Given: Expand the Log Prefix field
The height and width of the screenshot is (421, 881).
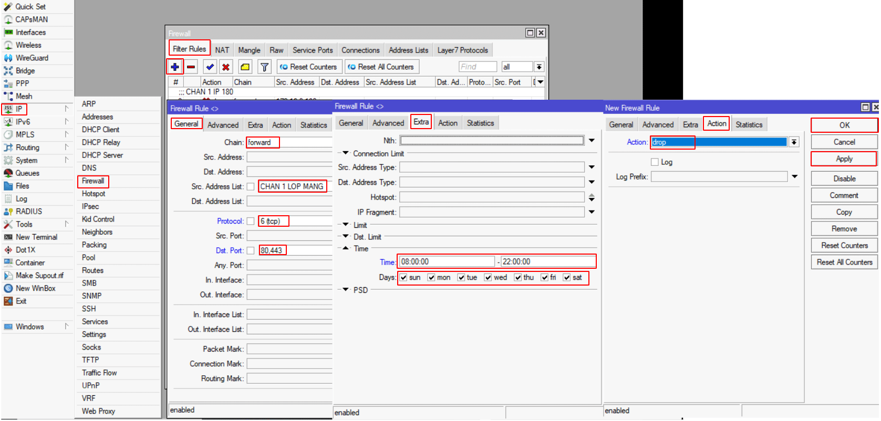Looking at the screenshot, I should point(794,176).
